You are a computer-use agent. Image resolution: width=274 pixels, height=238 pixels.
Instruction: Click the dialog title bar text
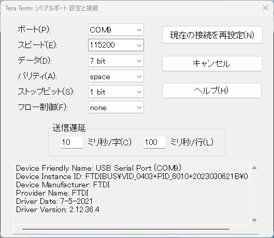click(52, 8)
